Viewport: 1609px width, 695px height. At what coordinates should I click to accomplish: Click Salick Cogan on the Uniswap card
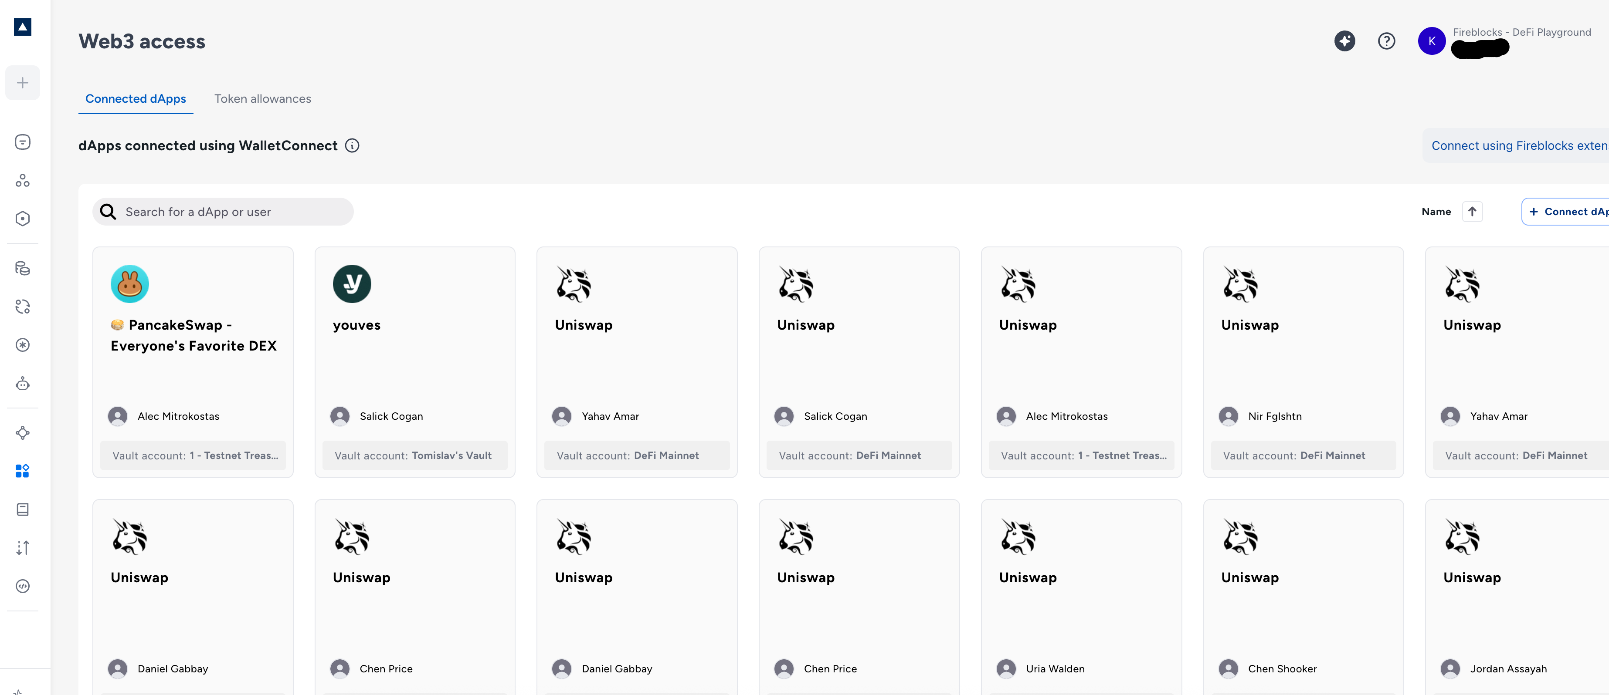[835, 417]
